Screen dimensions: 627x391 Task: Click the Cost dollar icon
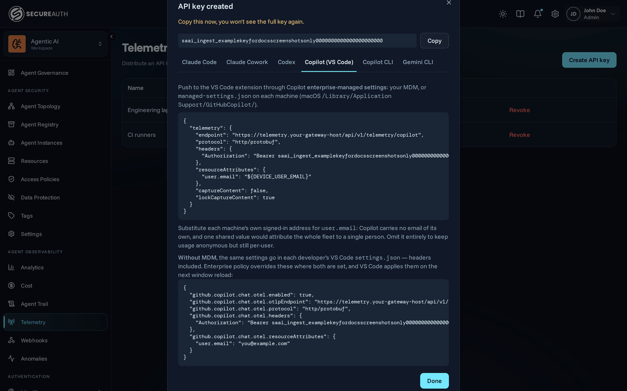pyautogui.click(x=11, y=285)
